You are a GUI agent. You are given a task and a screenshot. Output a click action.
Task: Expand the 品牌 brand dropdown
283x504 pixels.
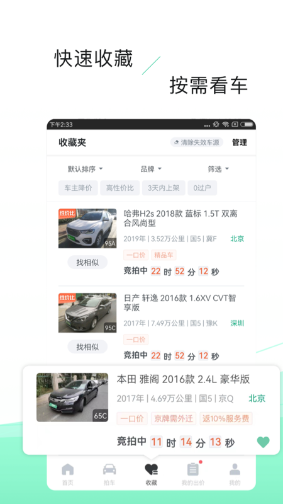click(151, 169)
